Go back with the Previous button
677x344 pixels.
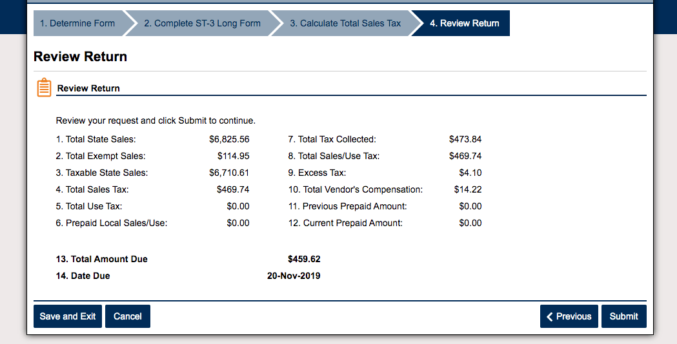[569, 316]
